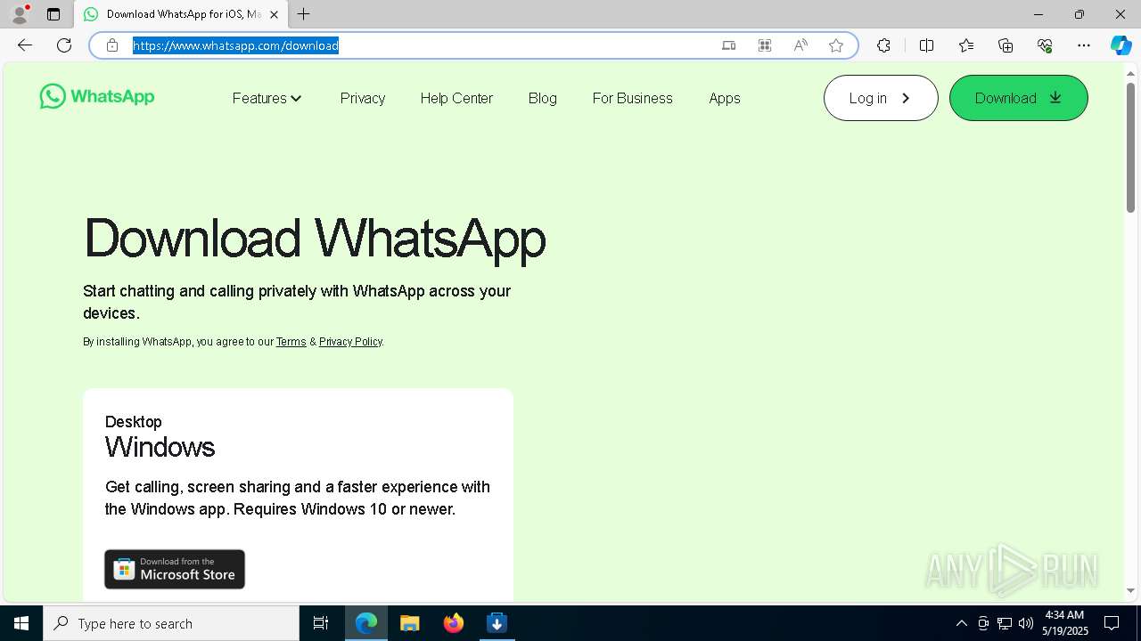Toggle Split screen icon in toolbar
The width and height of the screenshot is (1141, 641).
(927, 45)
